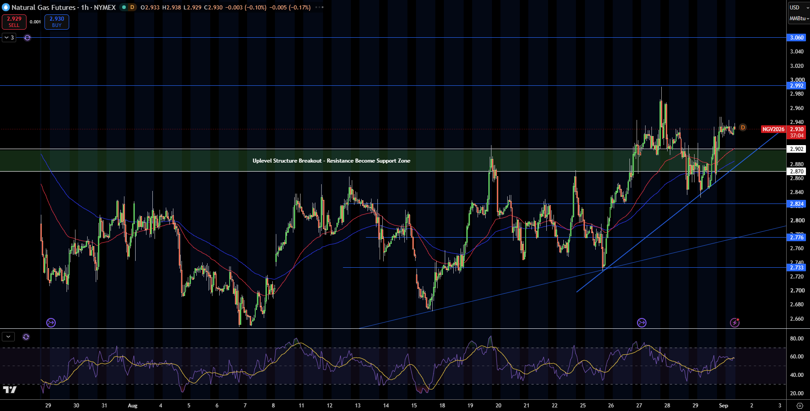Screen dimensions: 810x411
Task: Click the purple loop icon in RSI pane
Action: (x=26, y=337)
